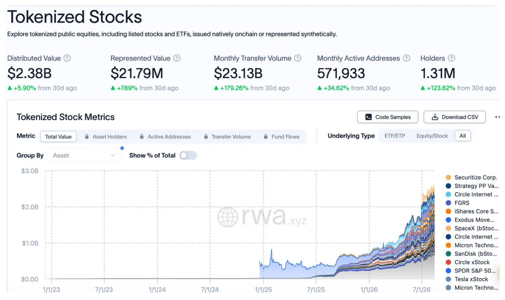This screenshot has width=505, height=300.
Task: Toggle the Tesla xStock legend entry
Action: point(467,279)
